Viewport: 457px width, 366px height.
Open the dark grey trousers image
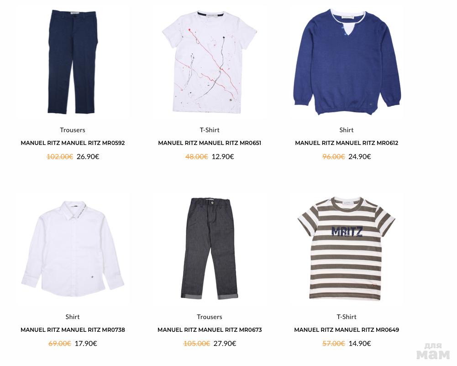point(209,249)
